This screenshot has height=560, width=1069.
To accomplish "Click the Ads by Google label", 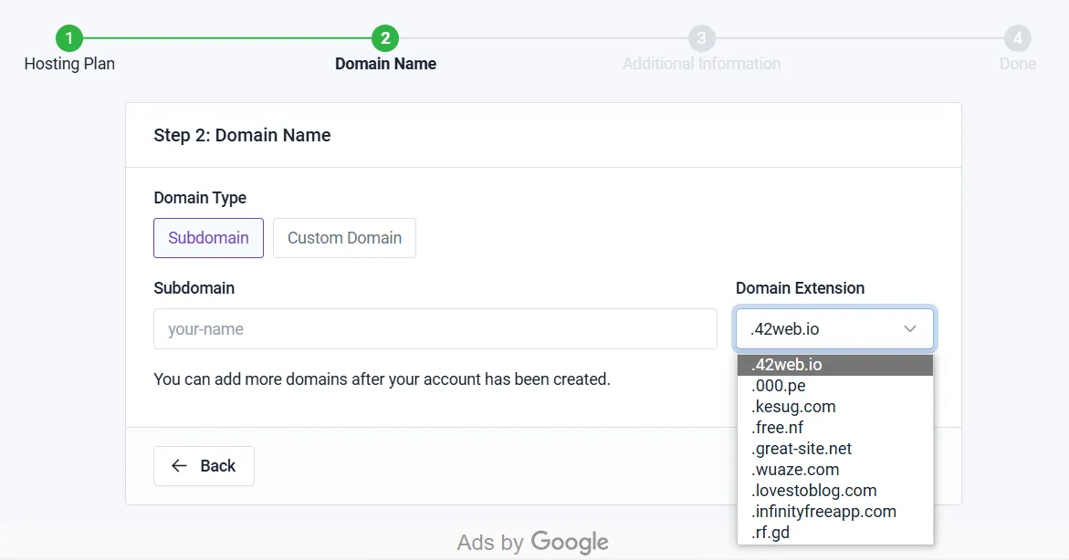I will 532,543.
